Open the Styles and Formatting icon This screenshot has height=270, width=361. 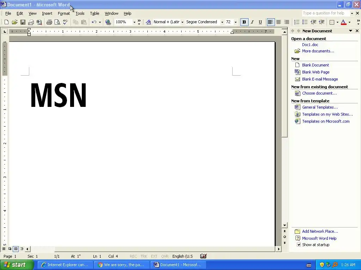click(148, 22)
